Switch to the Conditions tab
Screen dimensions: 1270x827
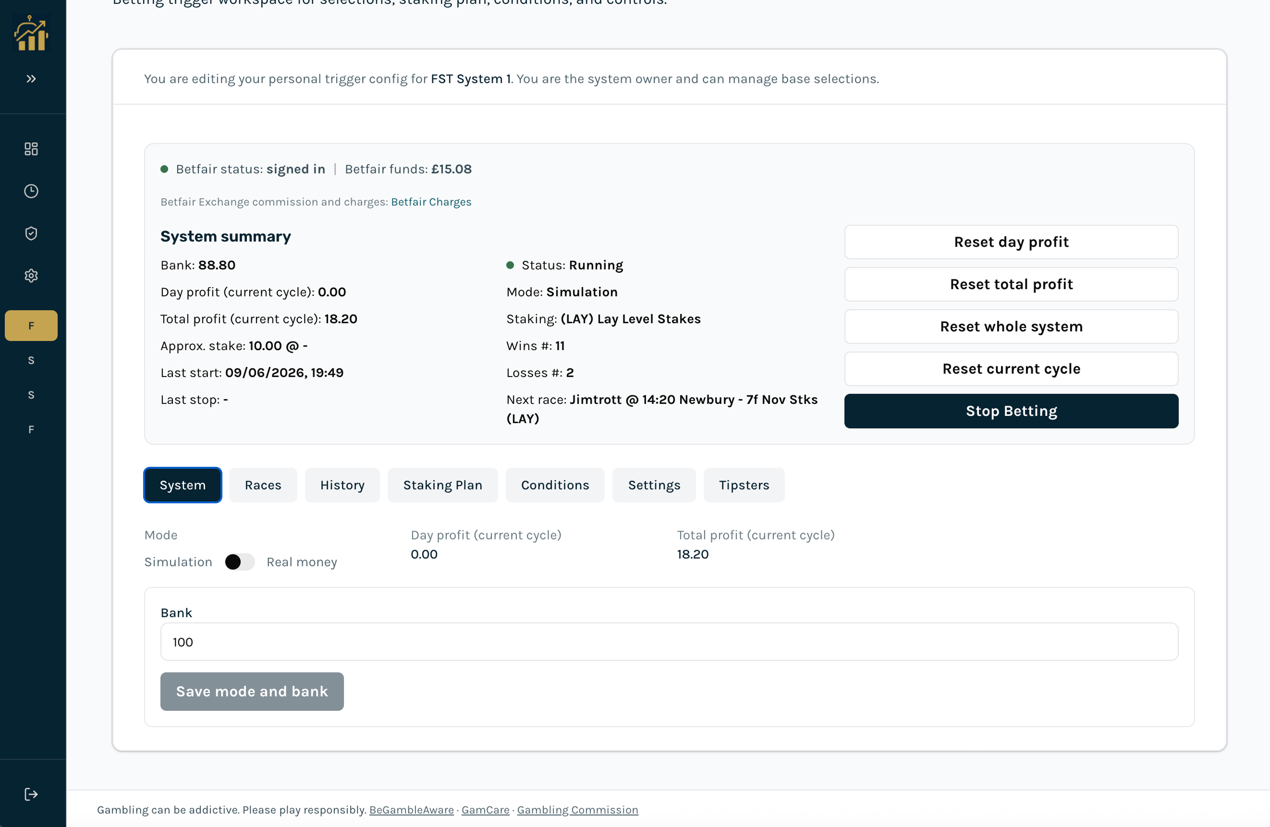pos(555,485)
